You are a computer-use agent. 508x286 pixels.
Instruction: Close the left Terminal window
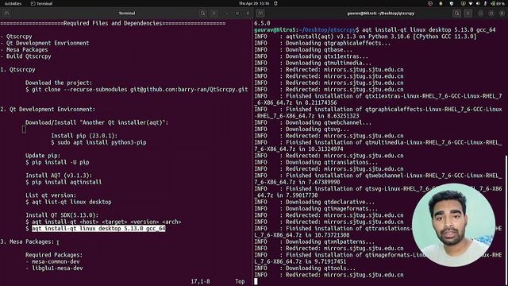248,14
